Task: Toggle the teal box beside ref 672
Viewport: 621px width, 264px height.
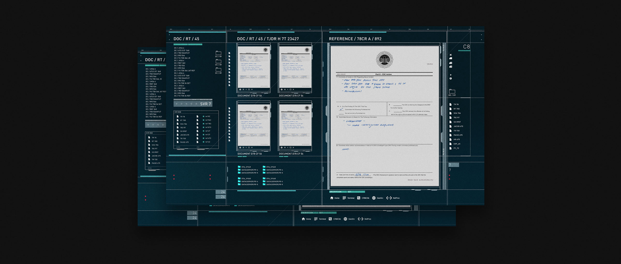Action: pyautogui.click(x=204, y=138)
